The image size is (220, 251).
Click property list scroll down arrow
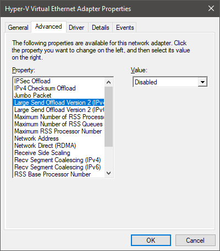pyautogui.click(x=109, y=173)
